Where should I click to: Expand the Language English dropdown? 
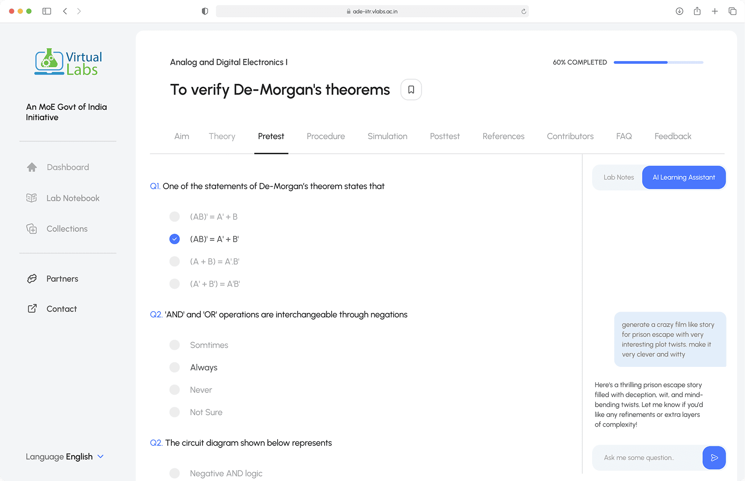[65, 456]
